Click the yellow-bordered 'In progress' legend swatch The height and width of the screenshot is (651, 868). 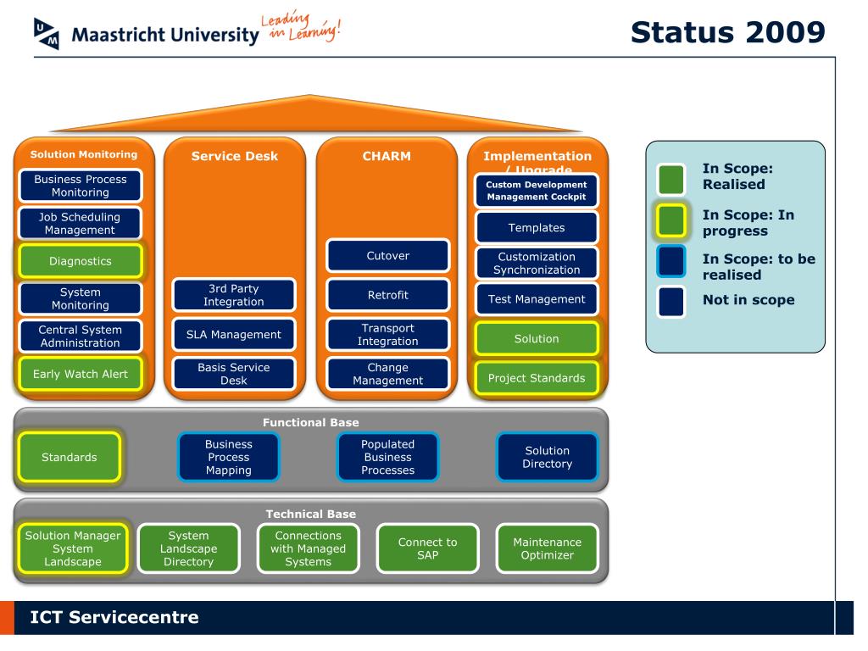[x=671, y=221]
